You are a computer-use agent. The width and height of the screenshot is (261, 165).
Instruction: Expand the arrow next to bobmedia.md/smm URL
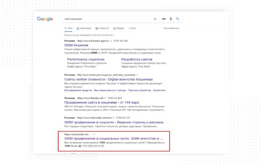tap(113, 118)
